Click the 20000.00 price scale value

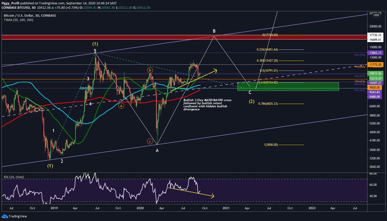(375, 26)
